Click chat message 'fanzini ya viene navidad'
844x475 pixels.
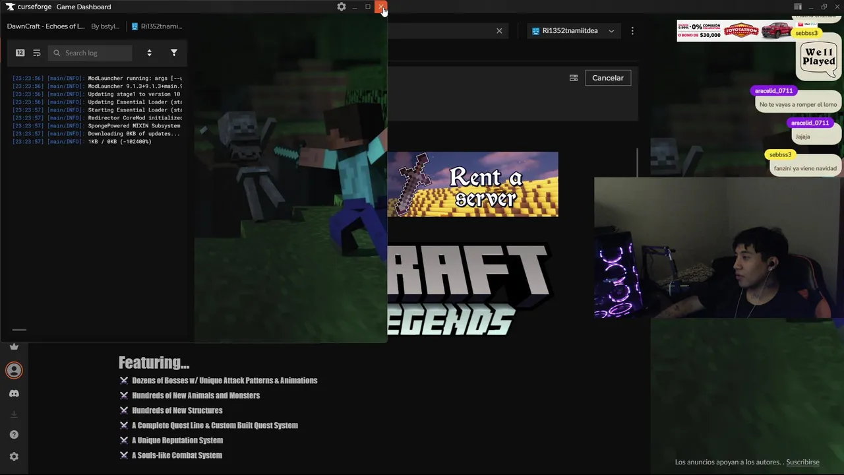tap(805, 168)
